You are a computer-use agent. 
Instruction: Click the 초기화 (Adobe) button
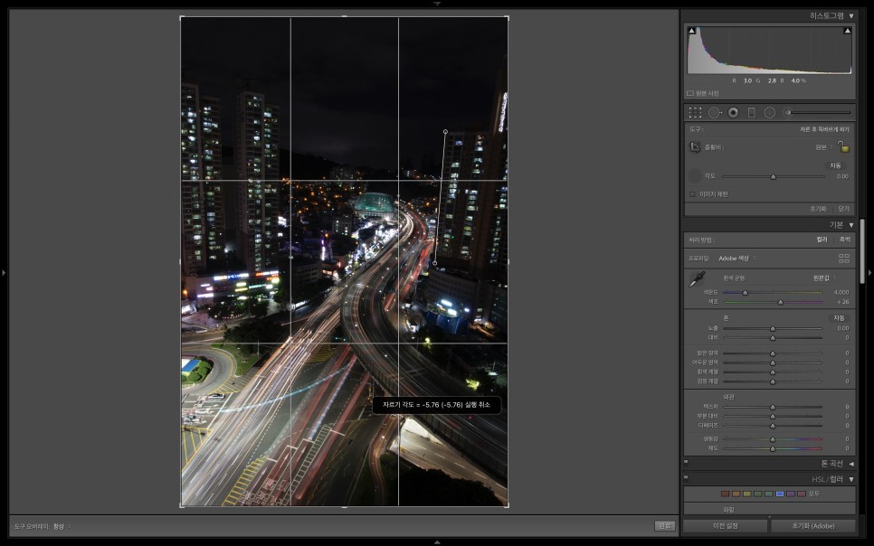point(813,526)
